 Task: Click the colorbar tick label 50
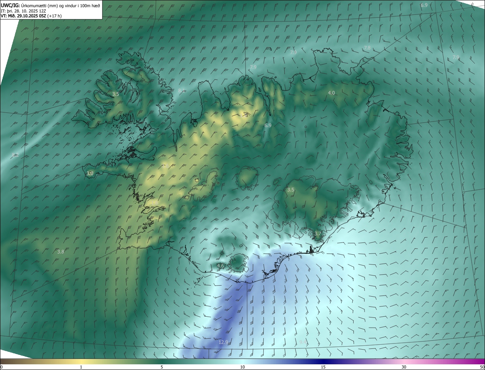click(x=482, y=367)
